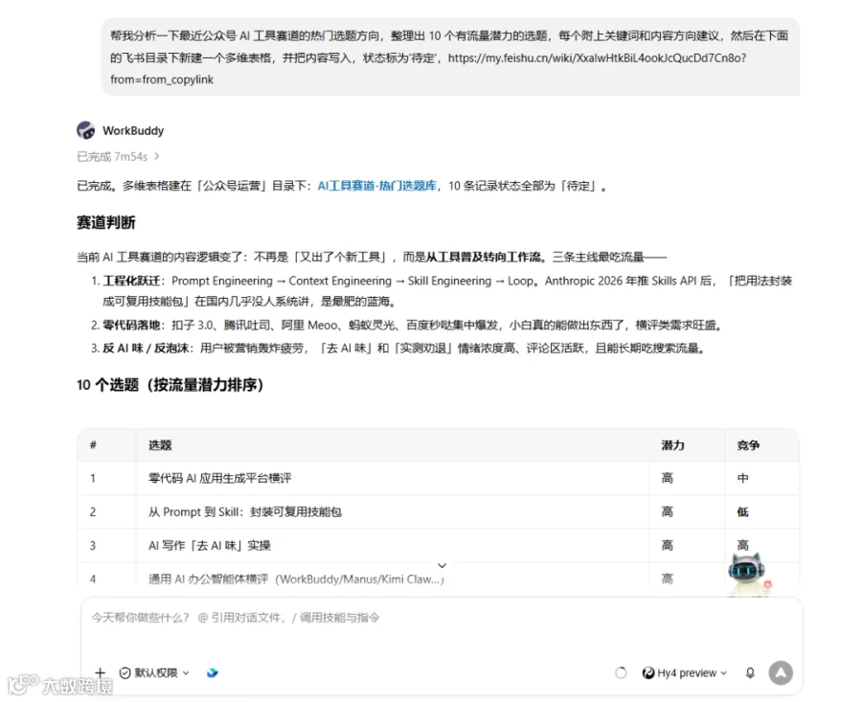Click the send arrow button
This screenshot has width=862, height=702.
click(781, 673)
